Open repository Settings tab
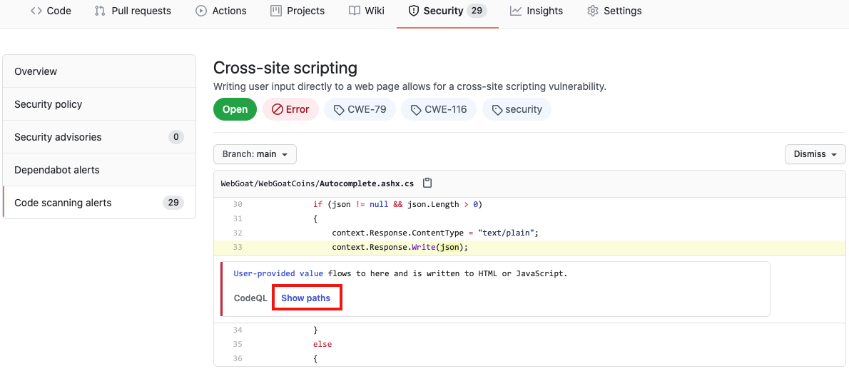Screen dimensions: 849x369 [x=614, y=11]
